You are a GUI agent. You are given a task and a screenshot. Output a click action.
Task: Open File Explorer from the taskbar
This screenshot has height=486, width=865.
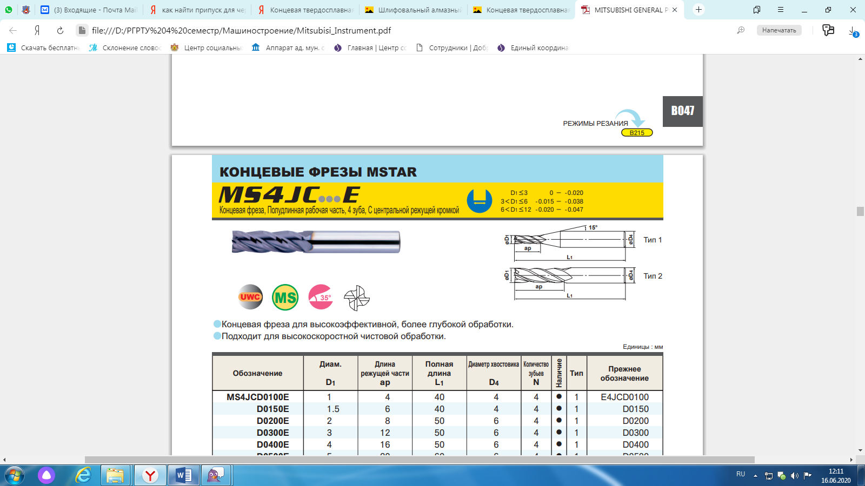(x=115, y=475)
